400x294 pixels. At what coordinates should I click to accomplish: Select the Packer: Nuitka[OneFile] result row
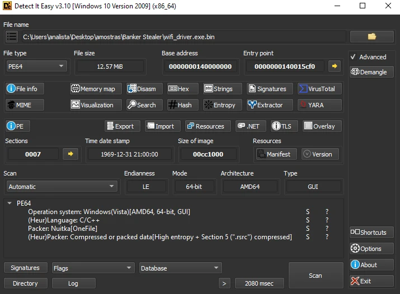pos(62,229)
